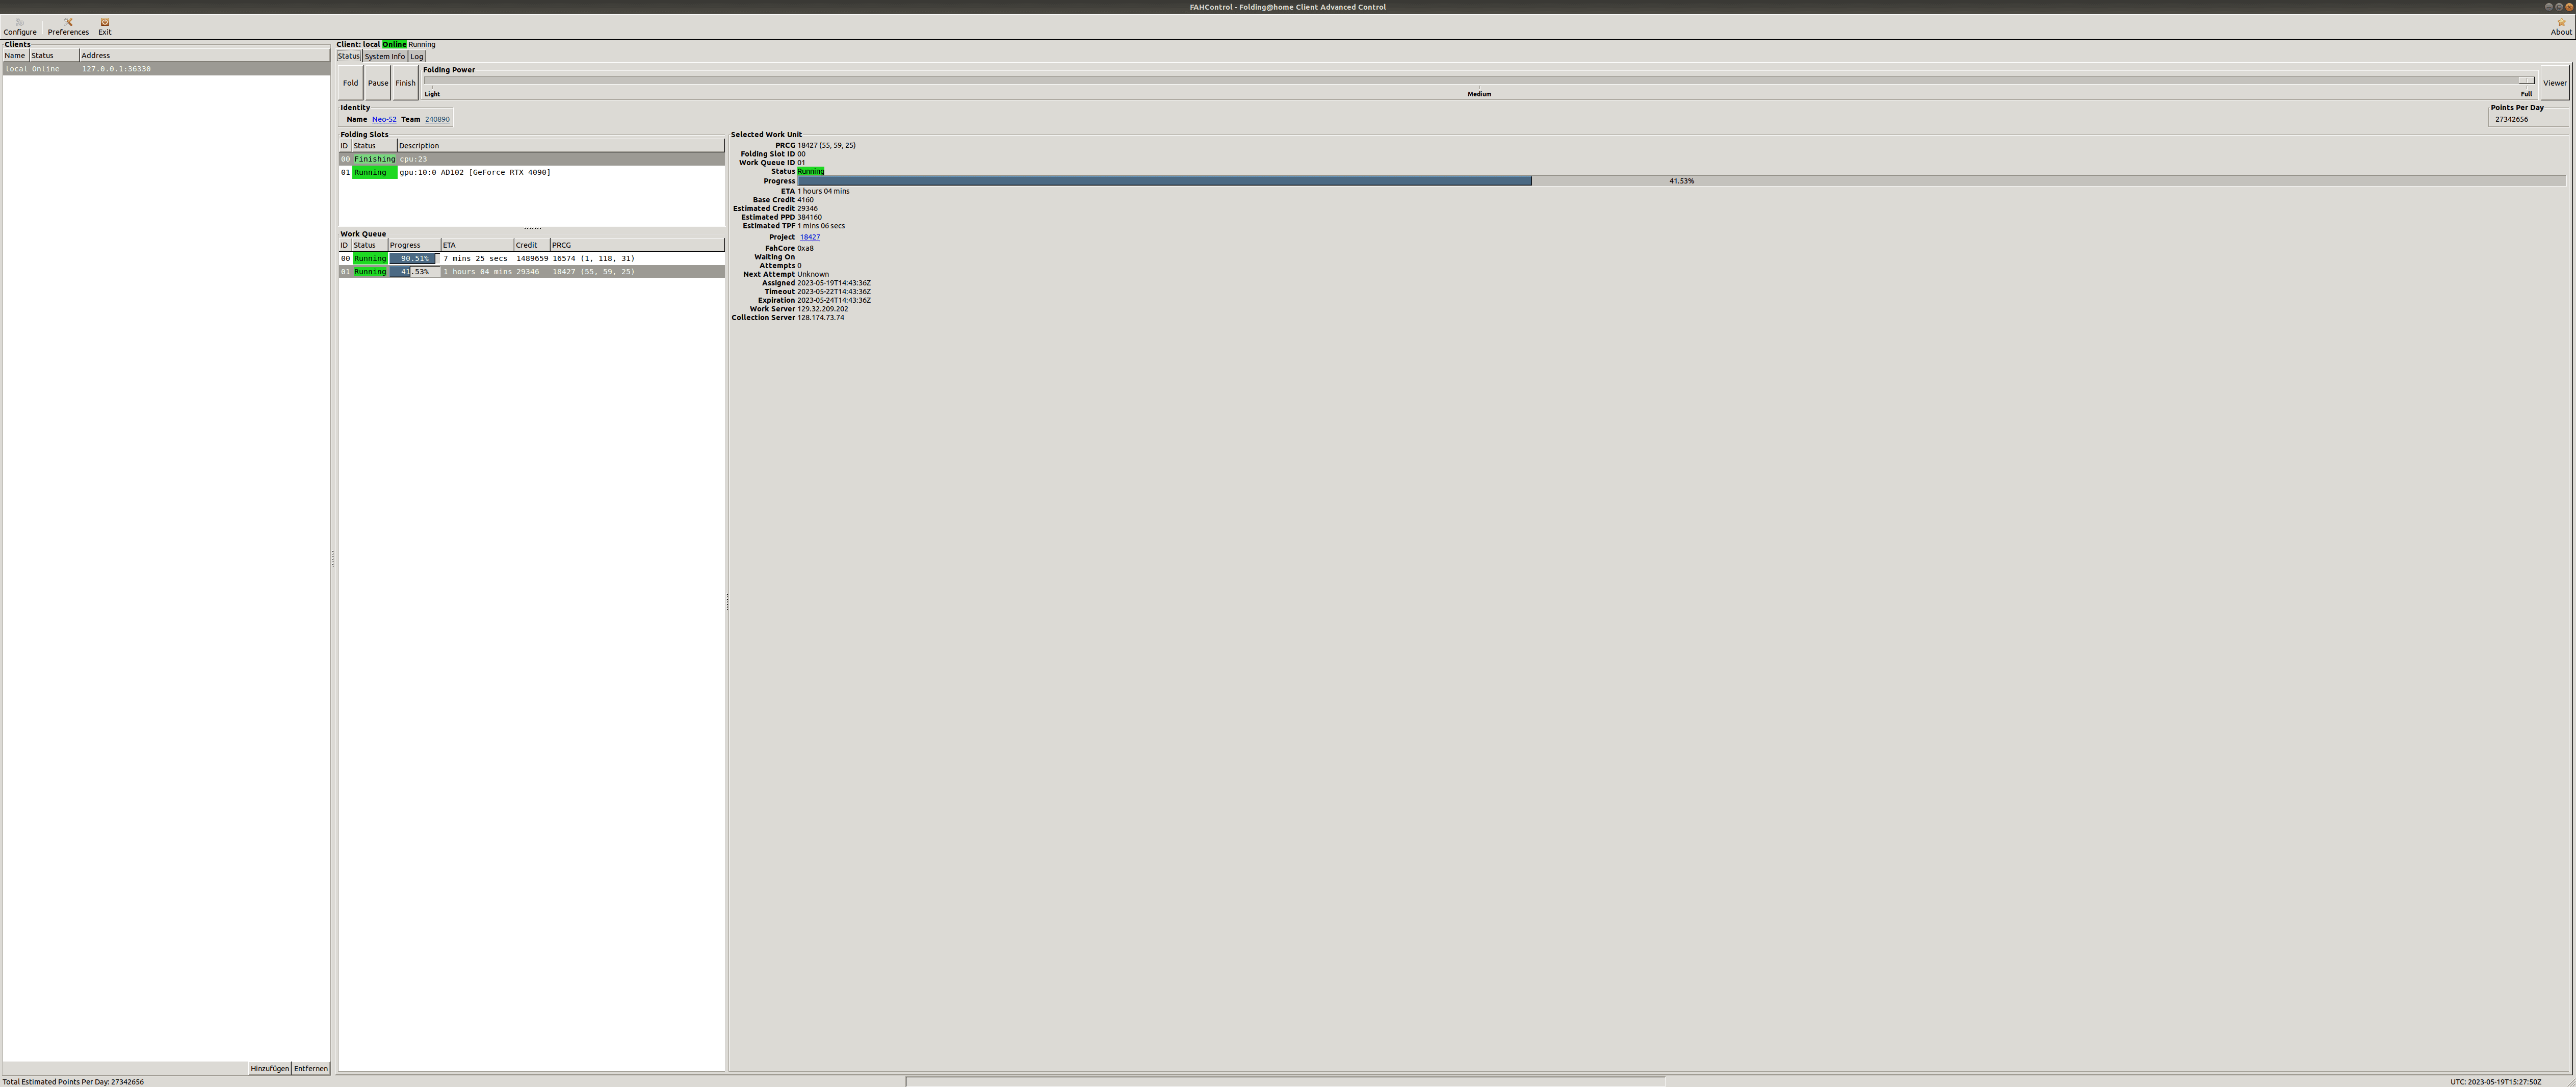
Task: Select the local client at 127.0.0.1:36330
Action: click(x=166, y=69)
